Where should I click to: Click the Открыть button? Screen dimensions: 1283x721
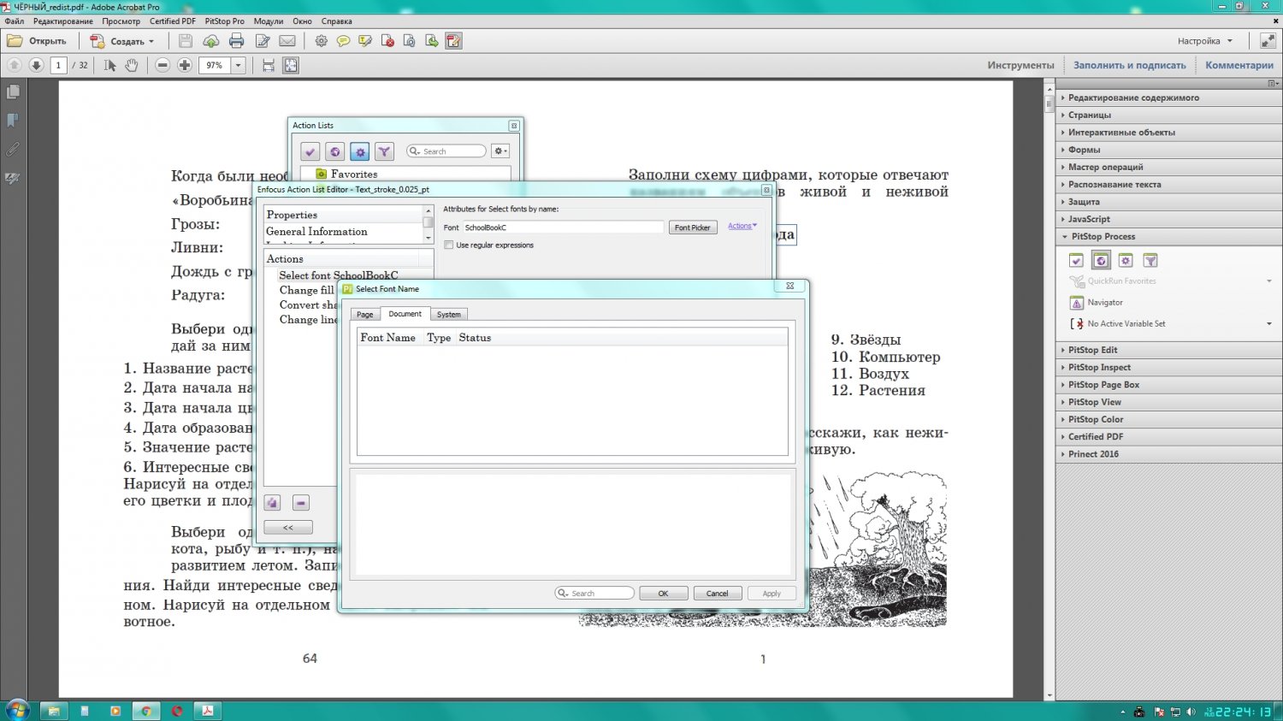[38, 41]
